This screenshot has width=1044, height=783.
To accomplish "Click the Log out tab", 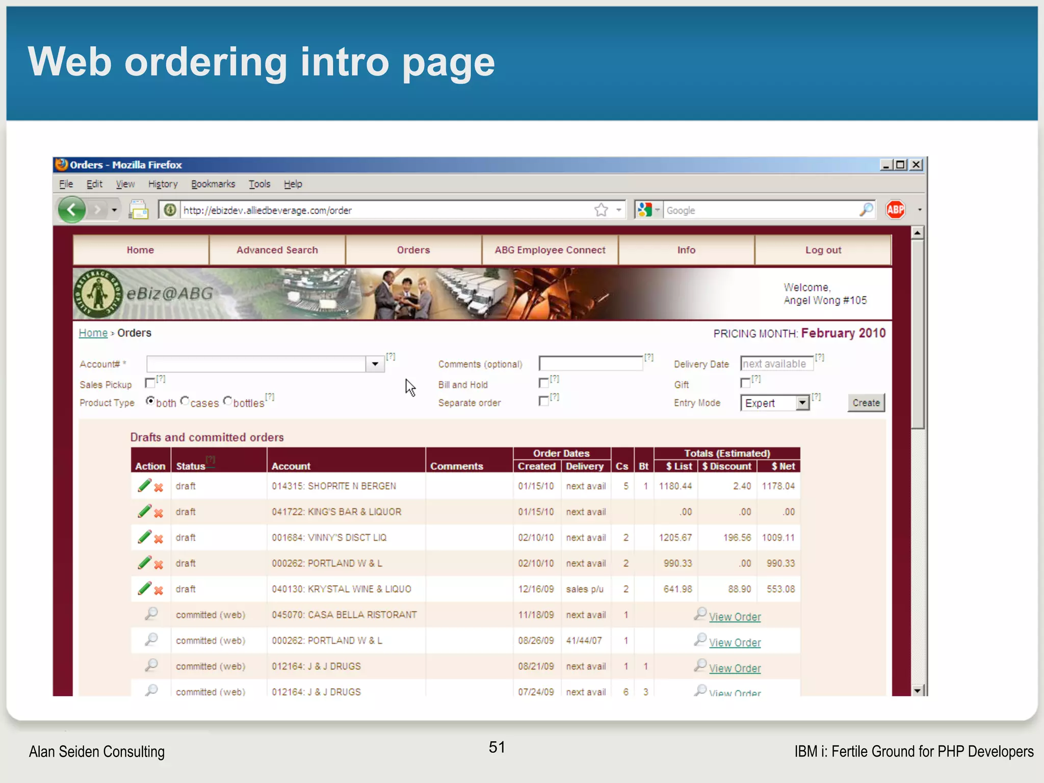I will pyautogui.click(x=823, y=250).
